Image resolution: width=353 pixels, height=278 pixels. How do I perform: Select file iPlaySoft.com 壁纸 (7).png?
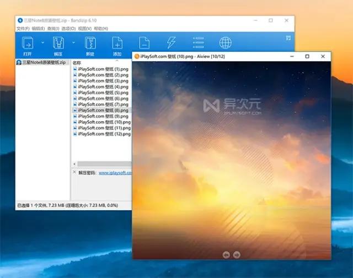[103, 104]
